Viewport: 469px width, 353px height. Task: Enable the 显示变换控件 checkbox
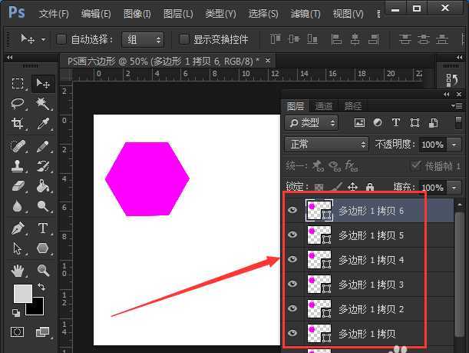coord(183,39)
